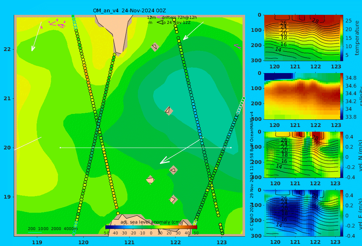This screenshot has height=246, width=362.
Task: Click the "12m" legend label
Action: pos(151,17)
